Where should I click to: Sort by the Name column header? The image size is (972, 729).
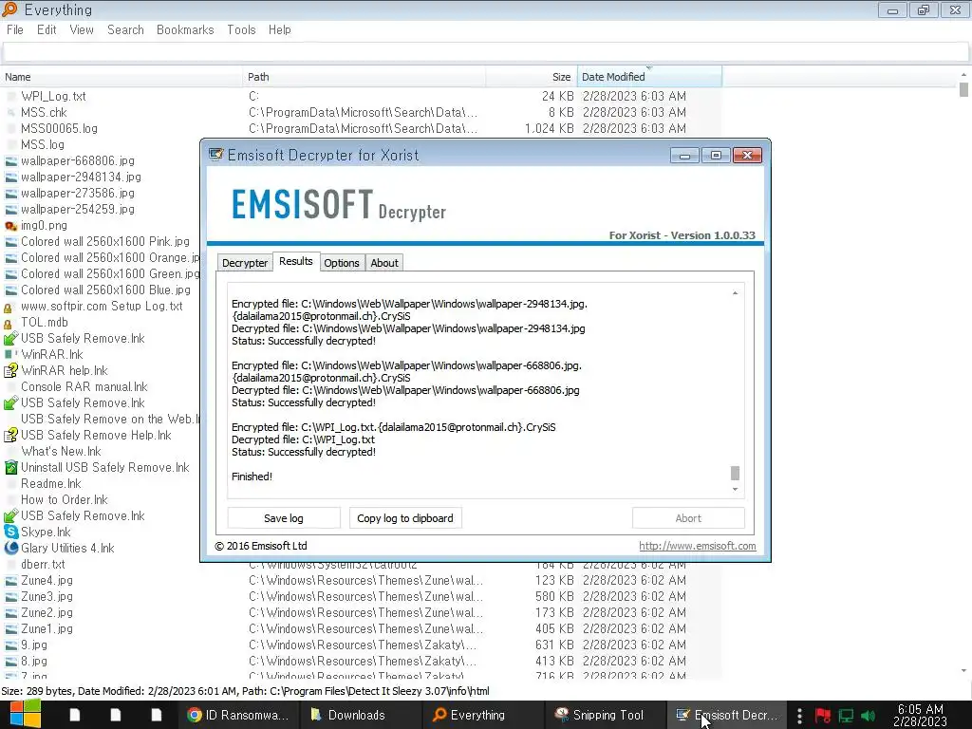coord(121,77)
